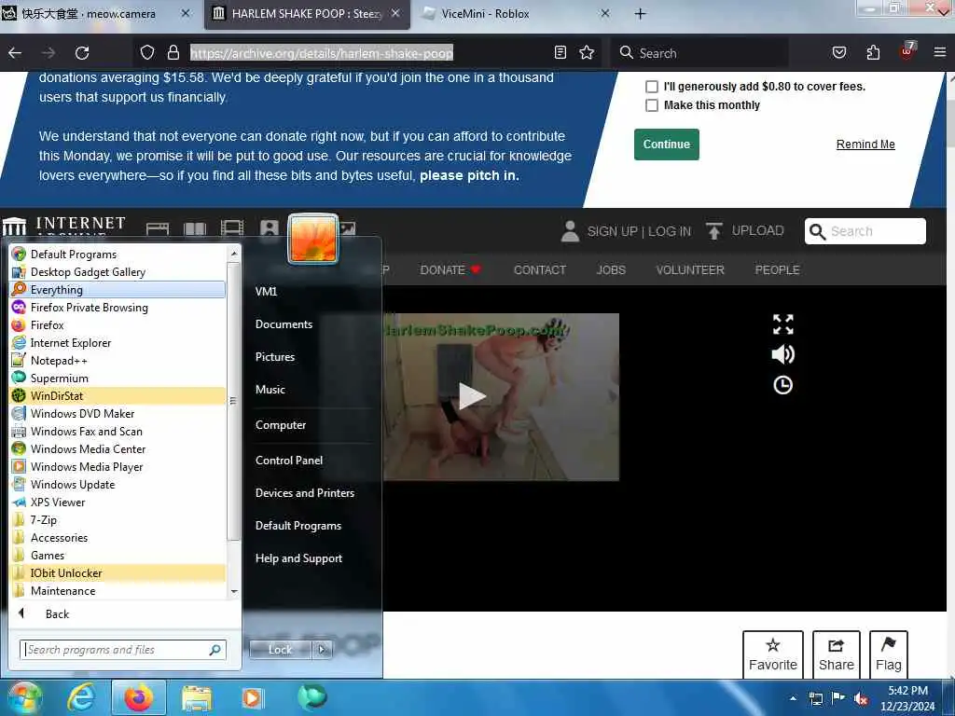Click the Lock button
Image resolution: width=955 pixels, height=716 pixels.
(281, 650)
